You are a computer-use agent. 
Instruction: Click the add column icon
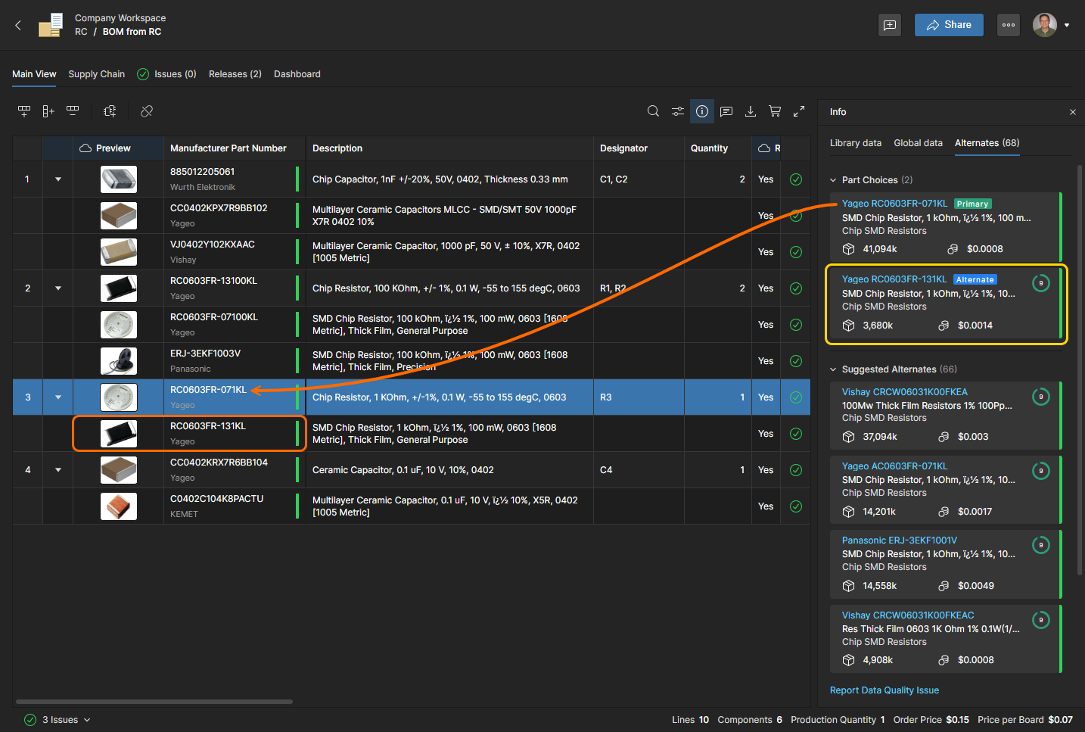tap(48, 111)
